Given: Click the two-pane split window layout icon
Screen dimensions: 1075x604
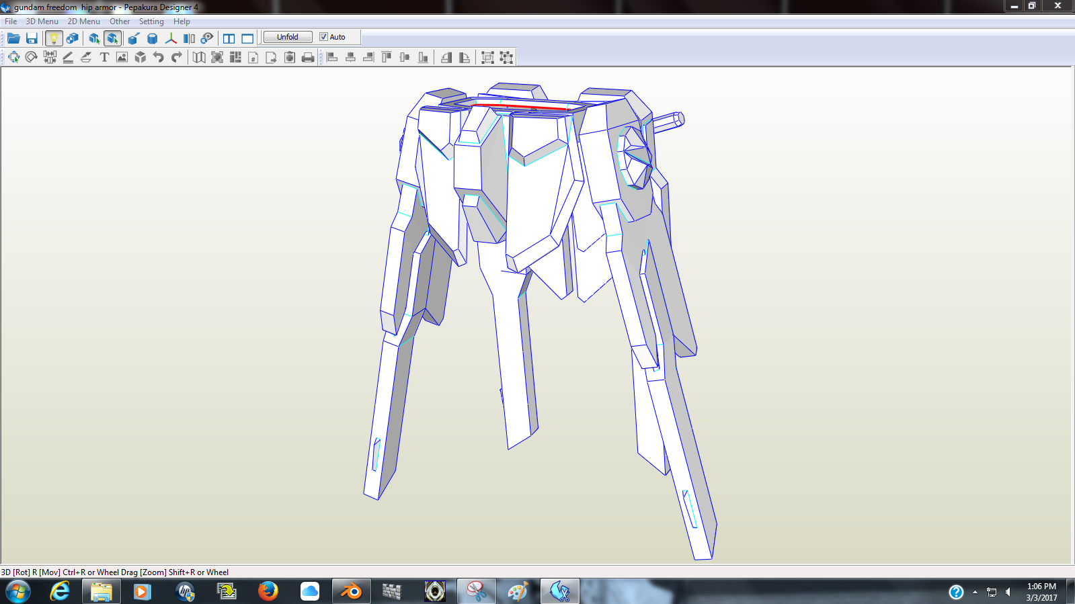Looking at the screenshot, I should click(229, 38).
